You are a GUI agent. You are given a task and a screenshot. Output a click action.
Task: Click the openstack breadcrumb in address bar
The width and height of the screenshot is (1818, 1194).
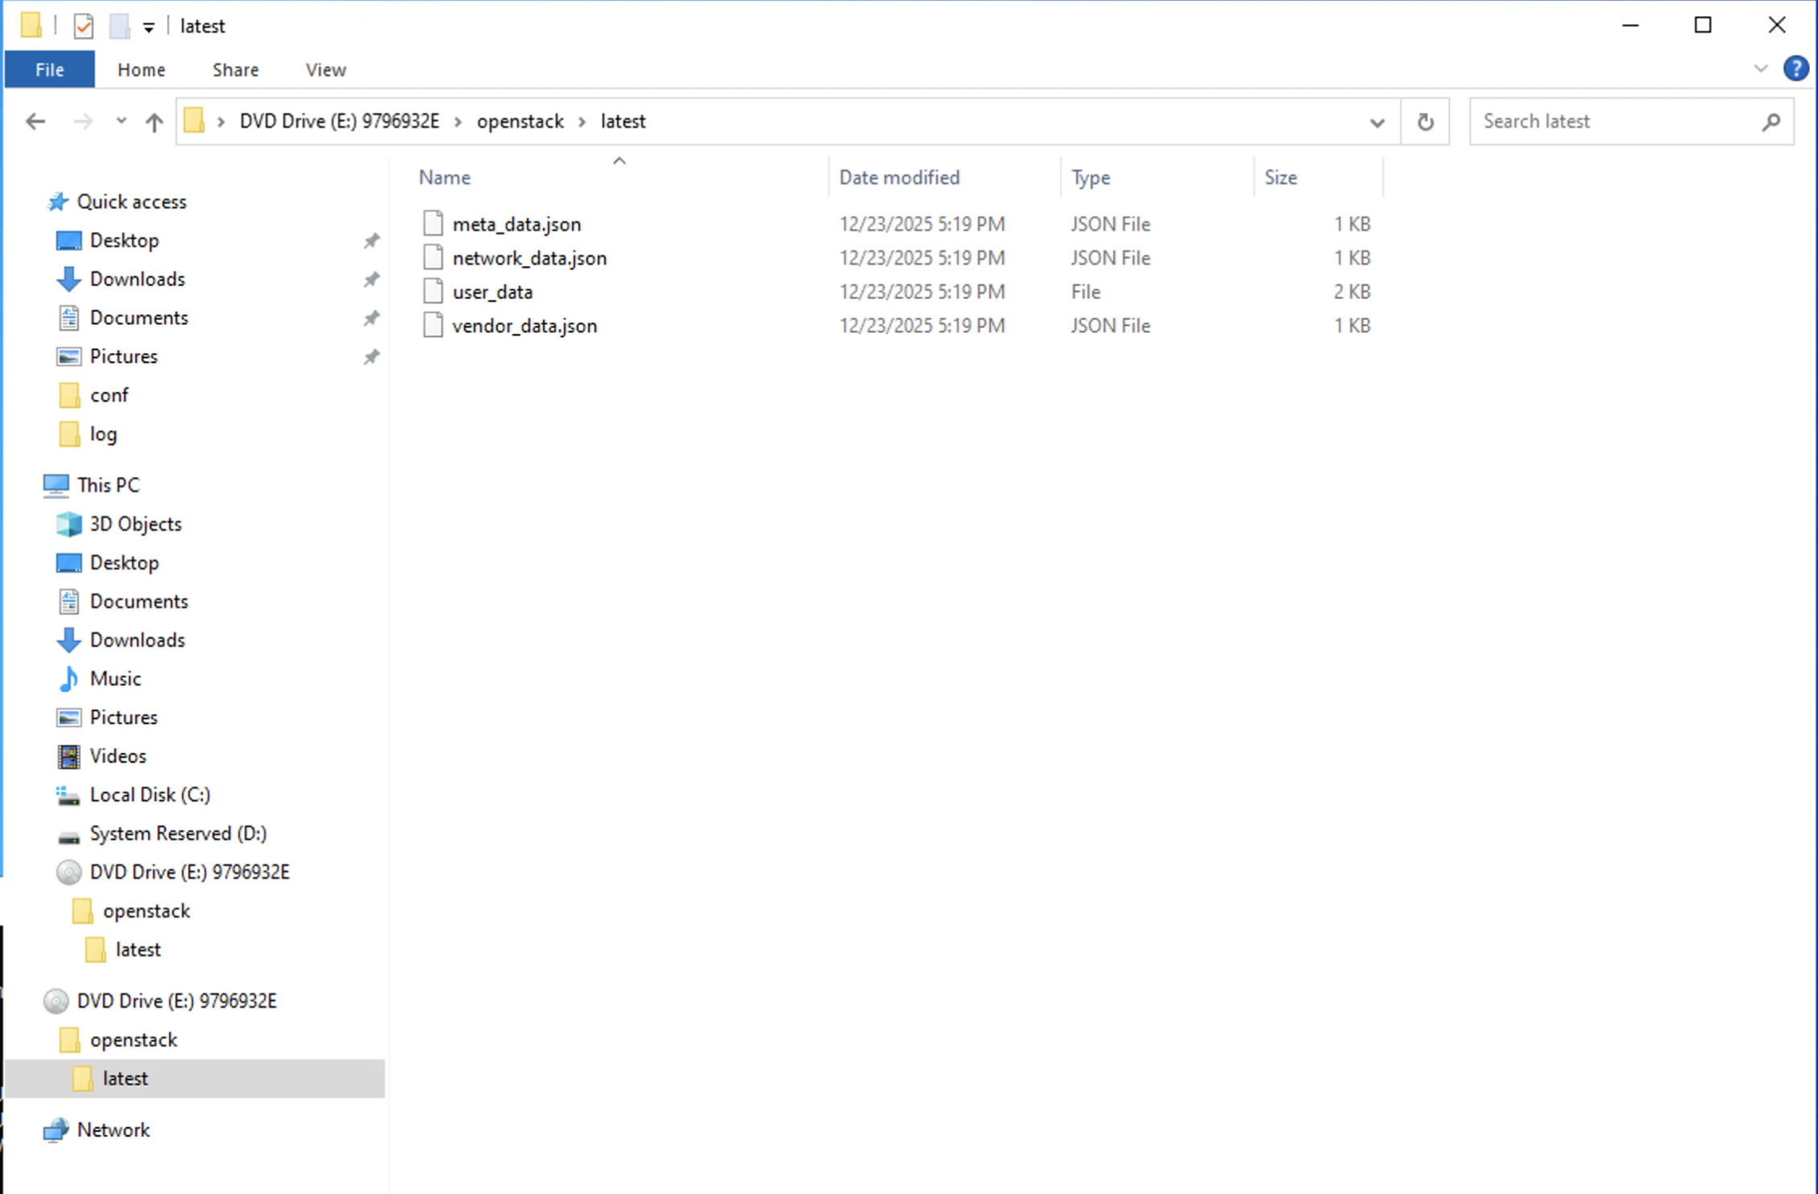click(520, 121)
